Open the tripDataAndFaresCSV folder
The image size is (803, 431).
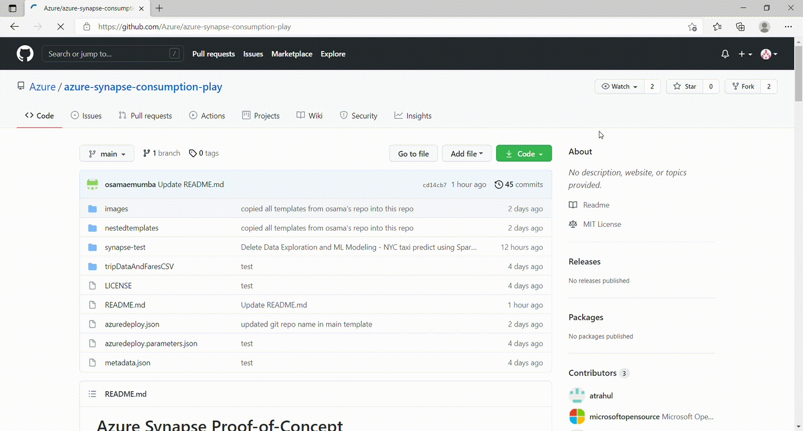coord(139,266)
